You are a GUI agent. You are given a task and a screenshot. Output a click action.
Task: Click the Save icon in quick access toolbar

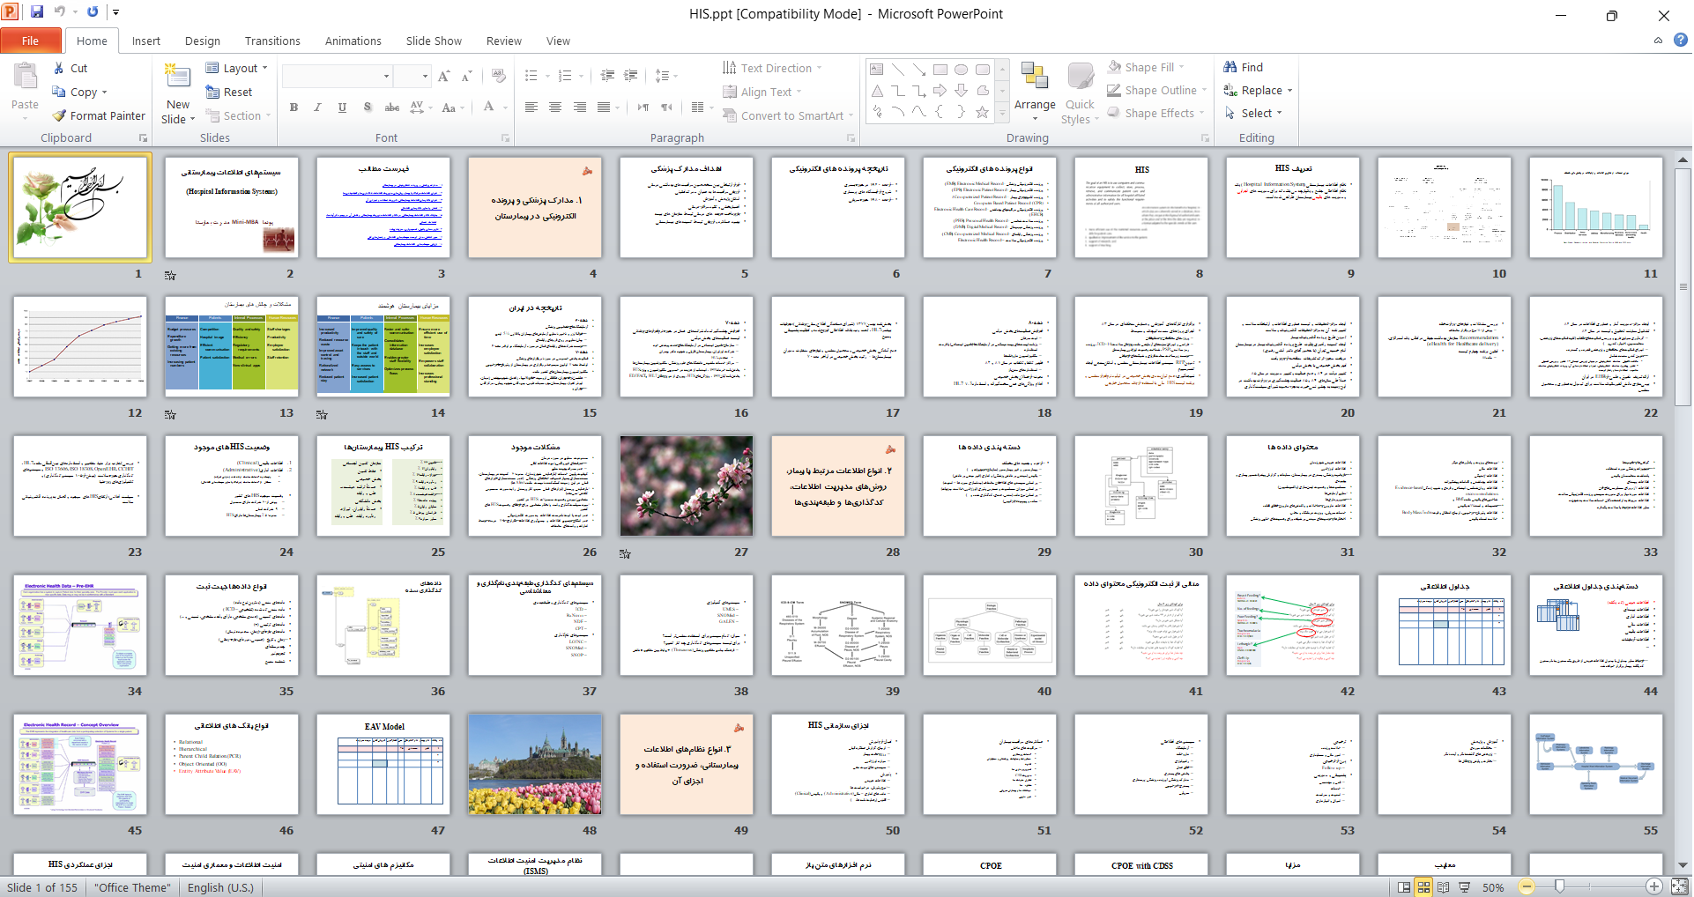click(37, 12)
